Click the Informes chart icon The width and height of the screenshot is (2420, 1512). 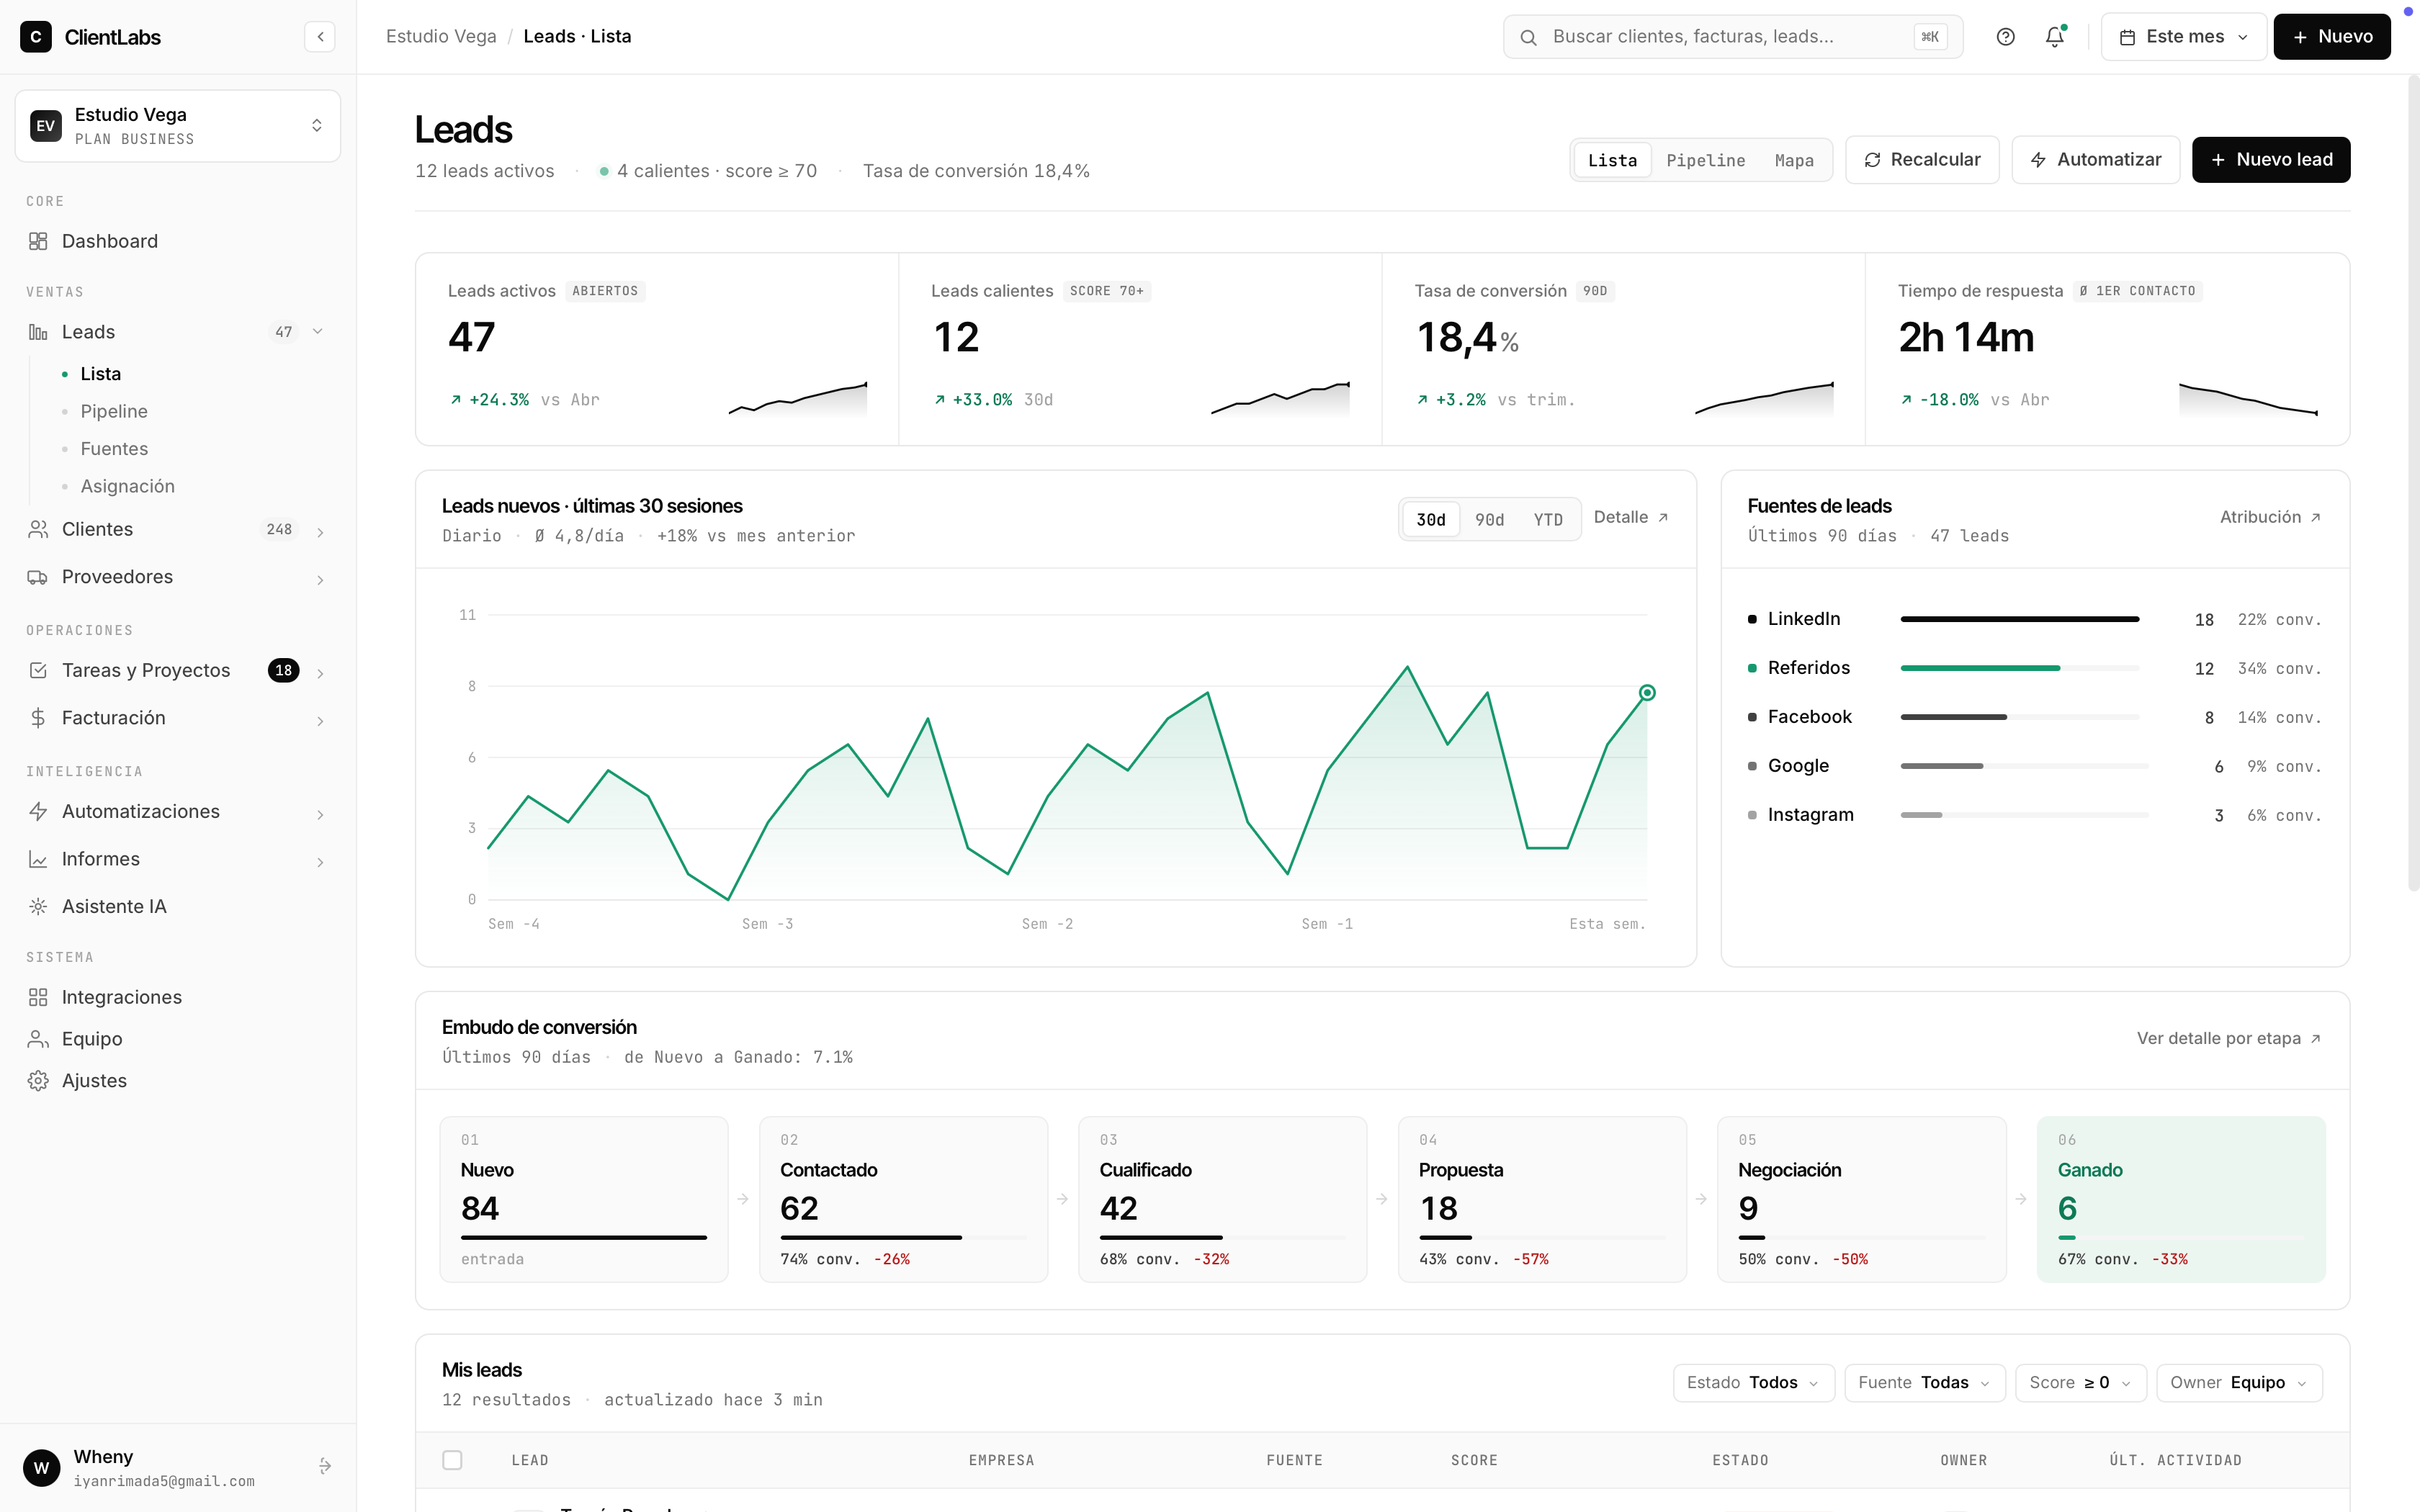point(38,859)
